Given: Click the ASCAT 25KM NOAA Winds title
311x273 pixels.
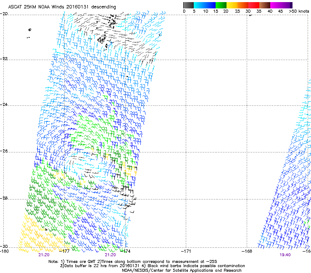Looking at the screenshot, I should 62,7.
